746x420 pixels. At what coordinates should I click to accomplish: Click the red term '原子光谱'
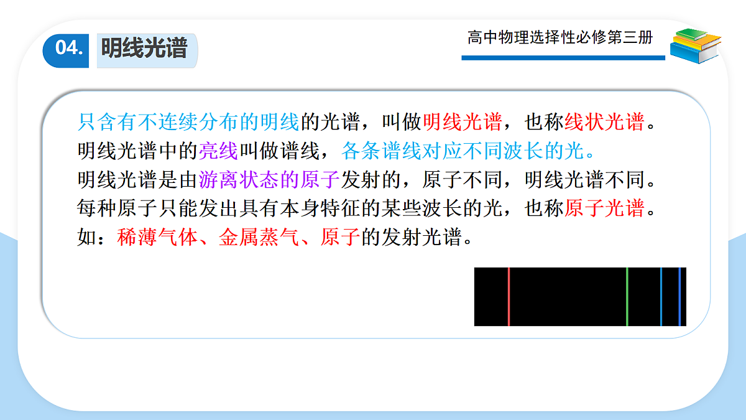[x=604, y=208]
